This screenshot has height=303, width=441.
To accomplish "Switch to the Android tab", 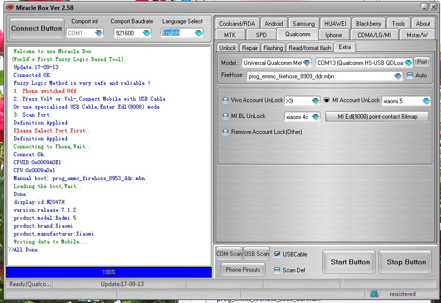I will click(x=274, y=24).
